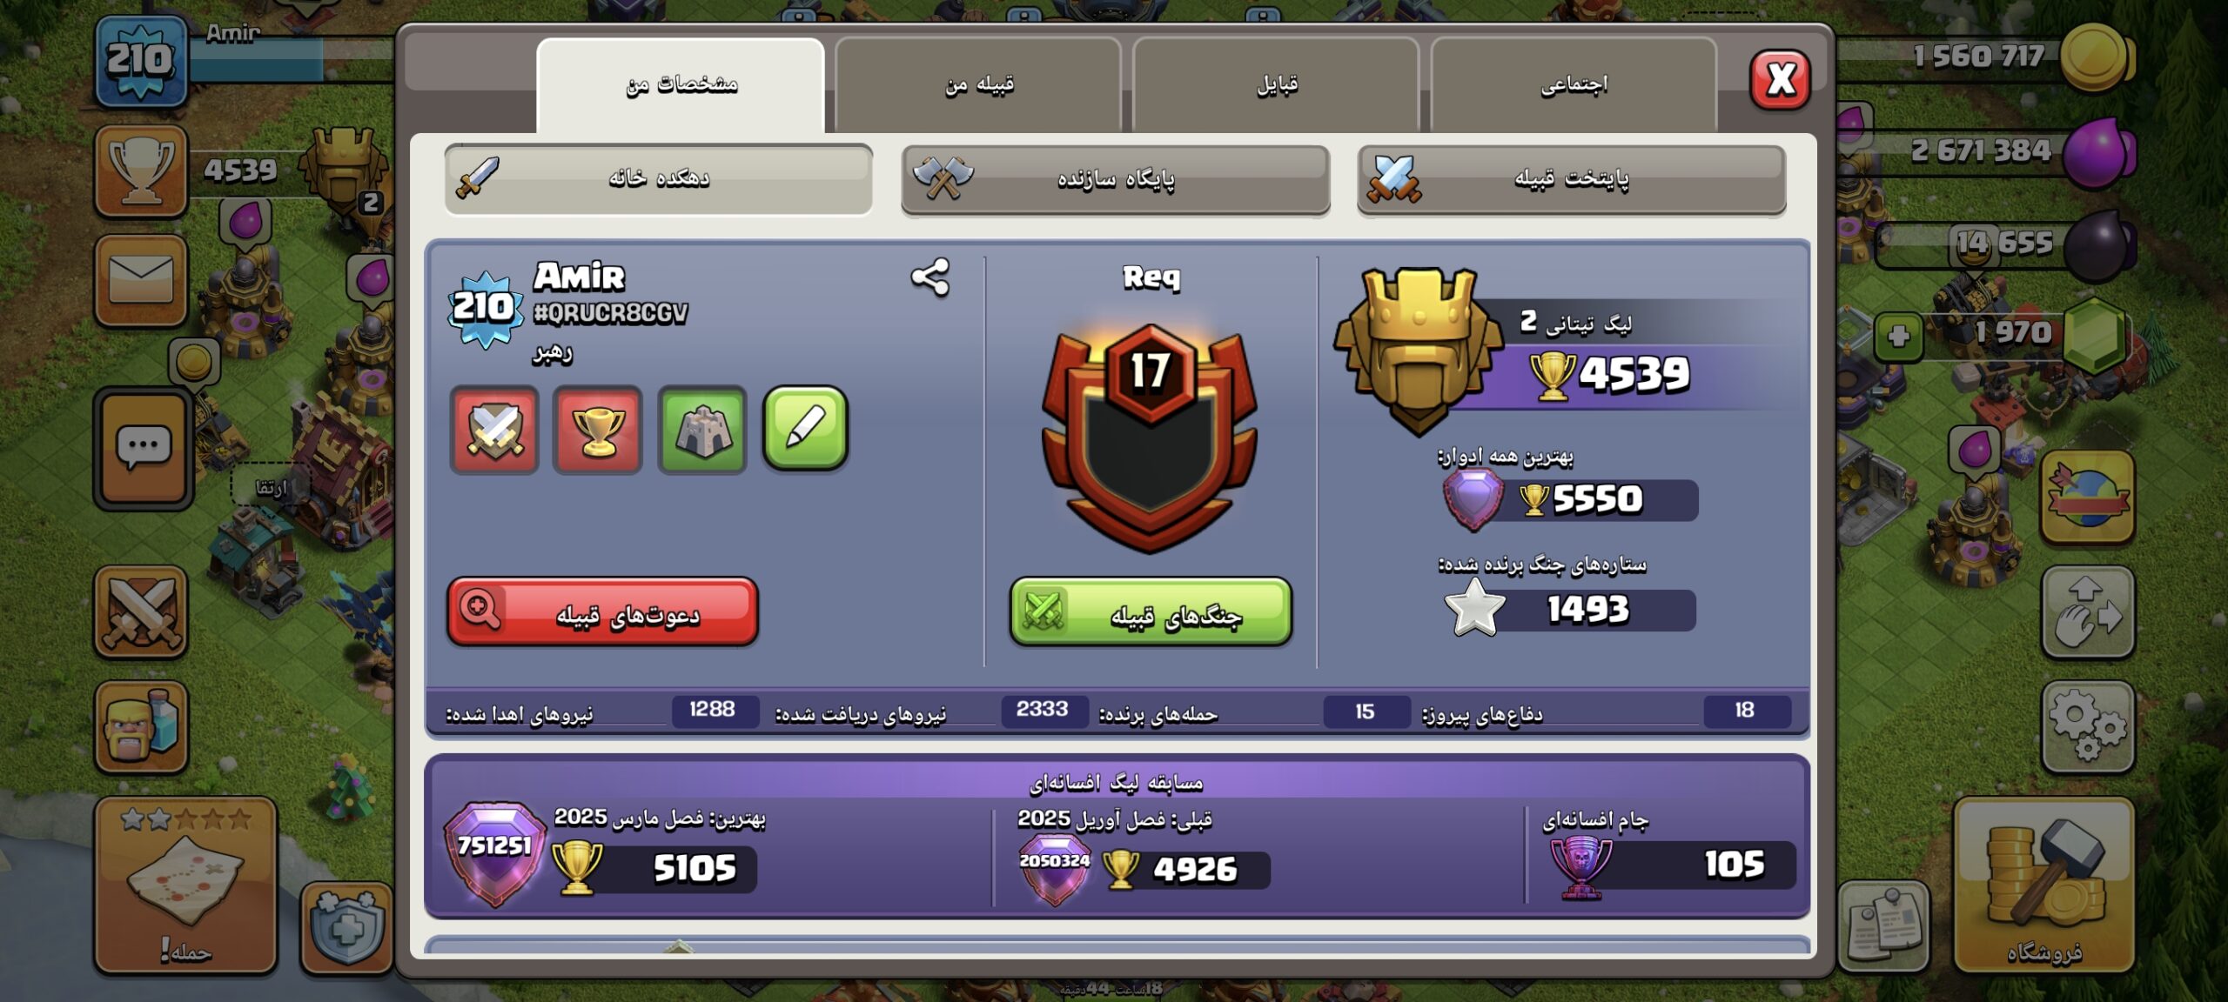The height and width of the screenshot is (1002, 2228).
Task: Tap the green castle icon button
Action: pos(702,430)
